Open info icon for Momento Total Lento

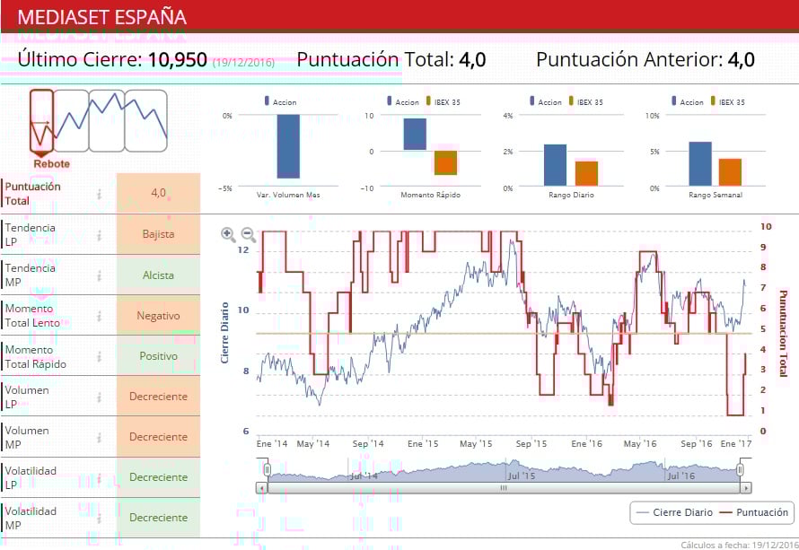coord(100,316)
